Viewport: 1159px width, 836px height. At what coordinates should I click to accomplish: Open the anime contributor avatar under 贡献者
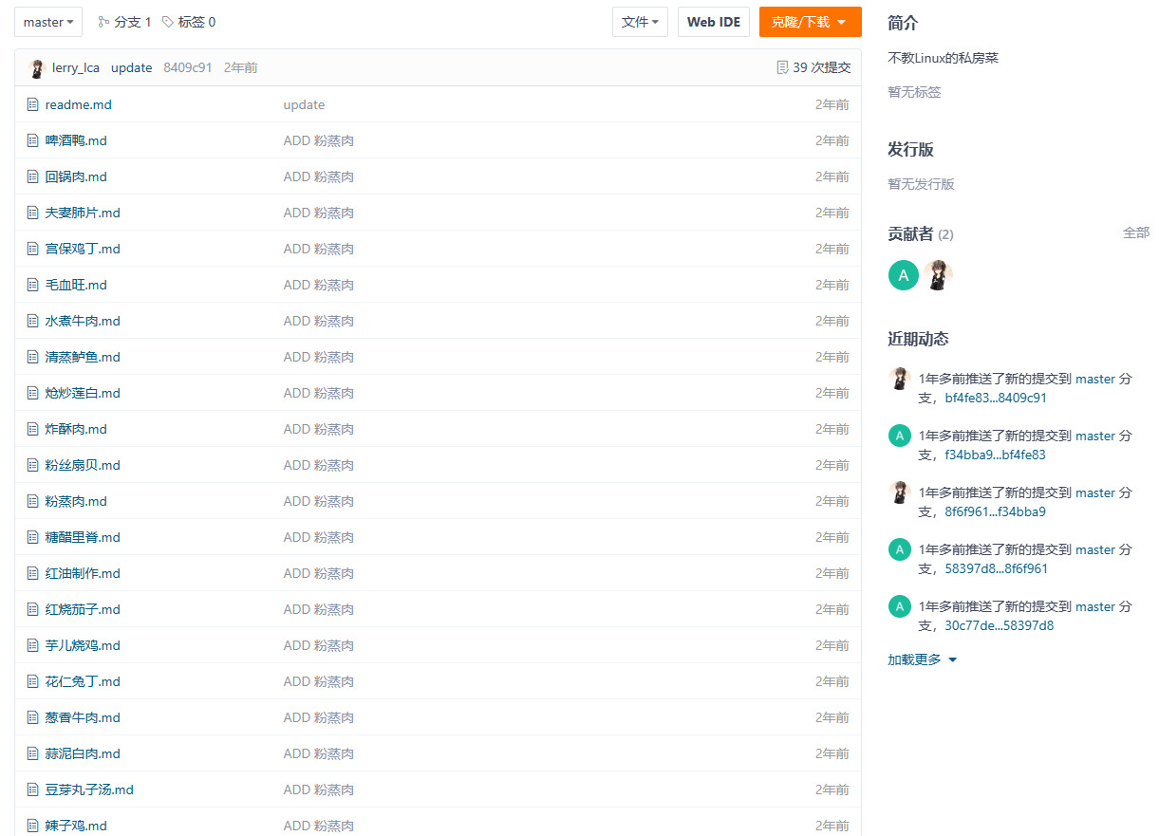938,275
